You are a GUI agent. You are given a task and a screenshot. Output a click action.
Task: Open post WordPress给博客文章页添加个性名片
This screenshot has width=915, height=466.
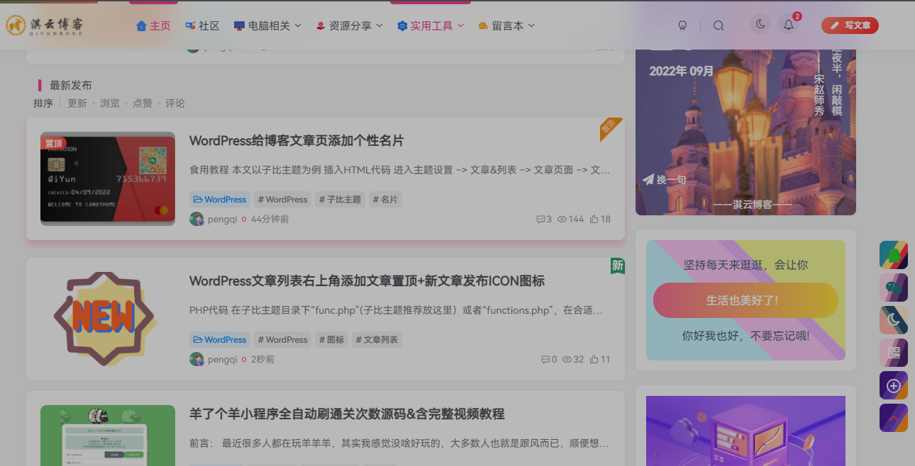click(296, 141)
